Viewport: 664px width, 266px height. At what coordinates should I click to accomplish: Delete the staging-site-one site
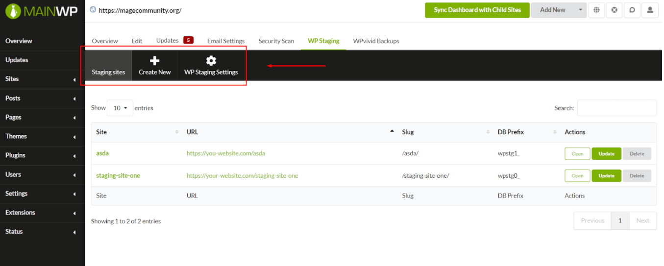pyautogui.click(x=637, y=175)
